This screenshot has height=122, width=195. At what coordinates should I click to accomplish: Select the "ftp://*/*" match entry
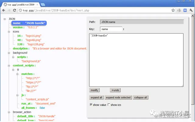click(x=32, y=87)
